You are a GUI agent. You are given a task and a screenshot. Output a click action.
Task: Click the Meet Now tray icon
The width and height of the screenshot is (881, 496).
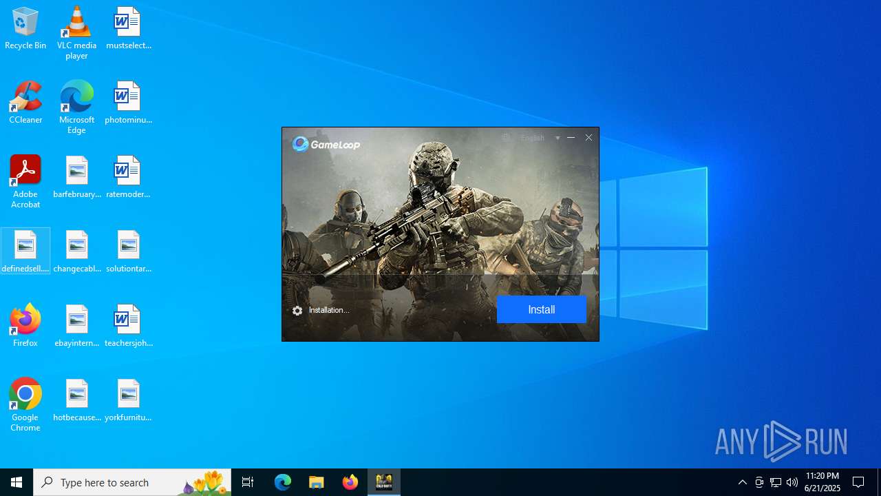[759, 482]
